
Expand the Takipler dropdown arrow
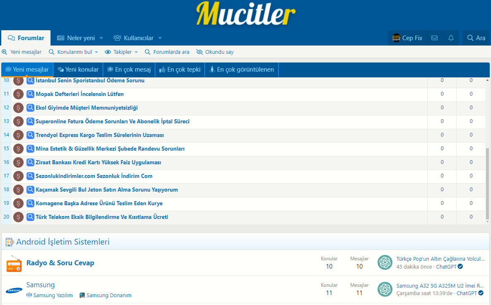click(136, 52)
